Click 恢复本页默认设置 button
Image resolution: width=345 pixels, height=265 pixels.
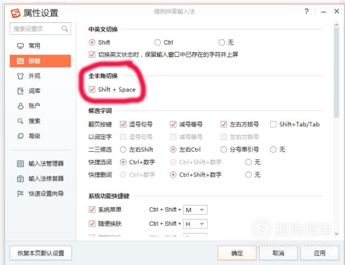tap(41, 253)
